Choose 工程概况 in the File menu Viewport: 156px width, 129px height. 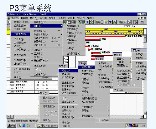(20, 34)
